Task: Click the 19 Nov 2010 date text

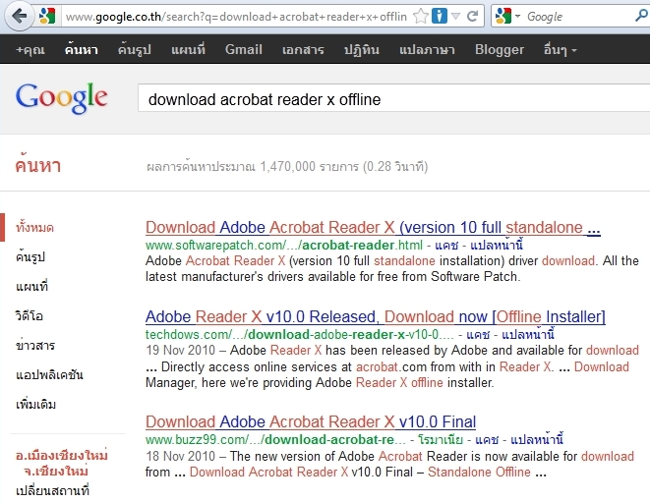Action: [x=180, y=351]
